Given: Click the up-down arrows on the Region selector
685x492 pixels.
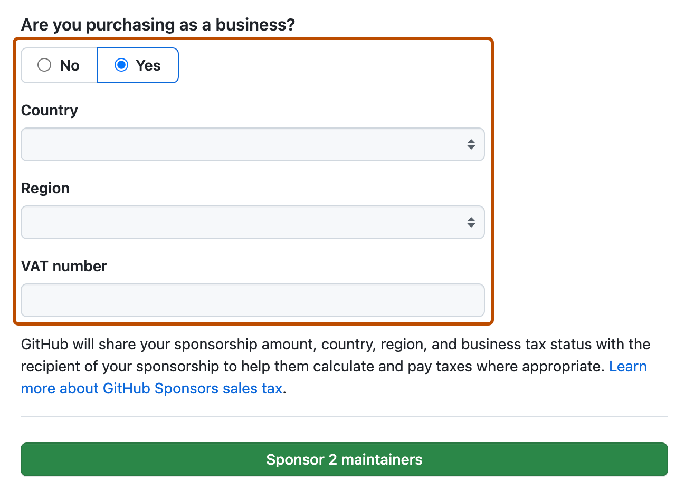Looking at the screenshot, I should coord(471,222).
